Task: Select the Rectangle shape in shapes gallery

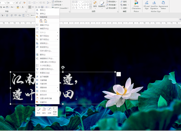Action: click(85, 2)
